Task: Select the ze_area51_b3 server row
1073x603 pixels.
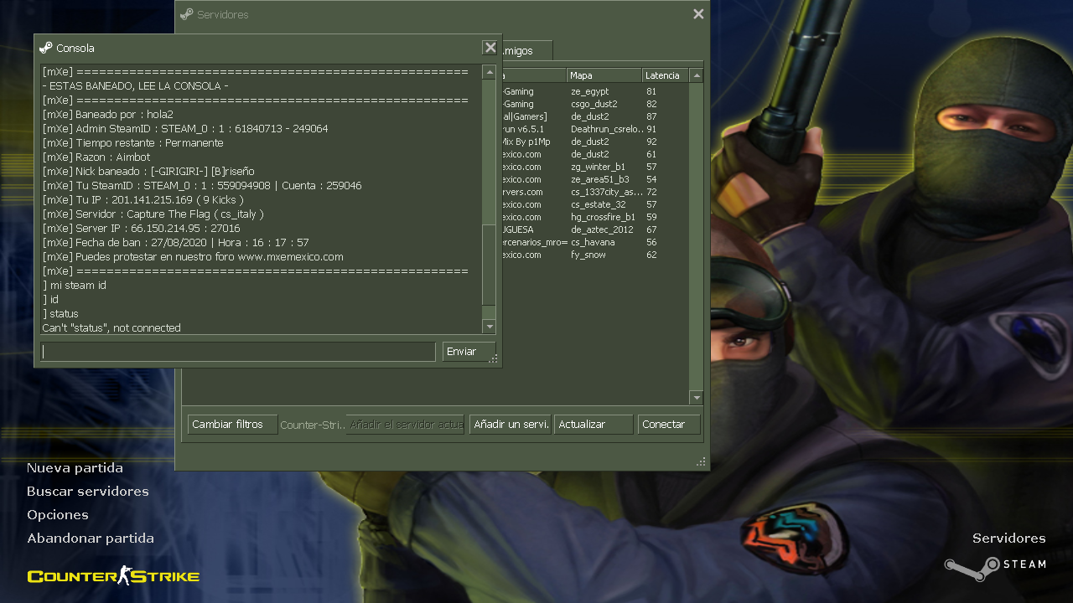Action: pos(595,179)
